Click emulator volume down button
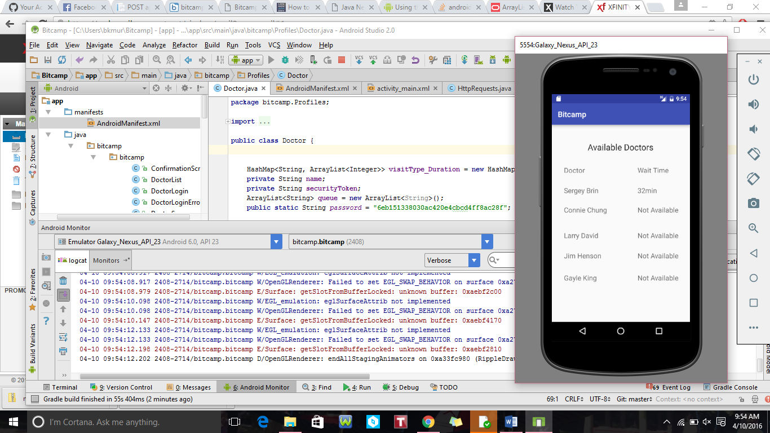The height and width of the screenshot is (433, 770). (x=753, y=129)
